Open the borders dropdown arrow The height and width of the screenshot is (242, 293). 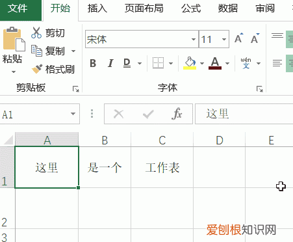(x=171, y=63)
